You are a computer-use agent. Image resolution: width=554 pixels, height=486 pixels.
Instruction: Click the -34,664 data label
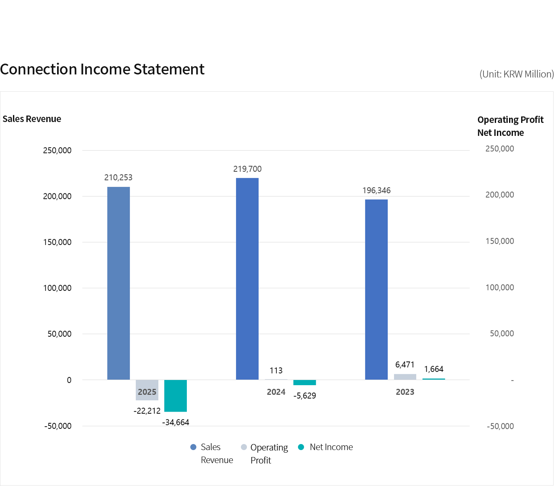coord(176,422)
